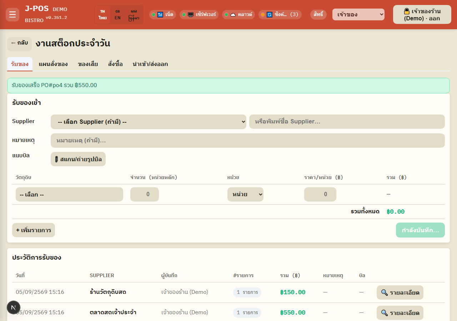Add a row with + เพิ่มรายการ
457x321 pixels.
34,230
